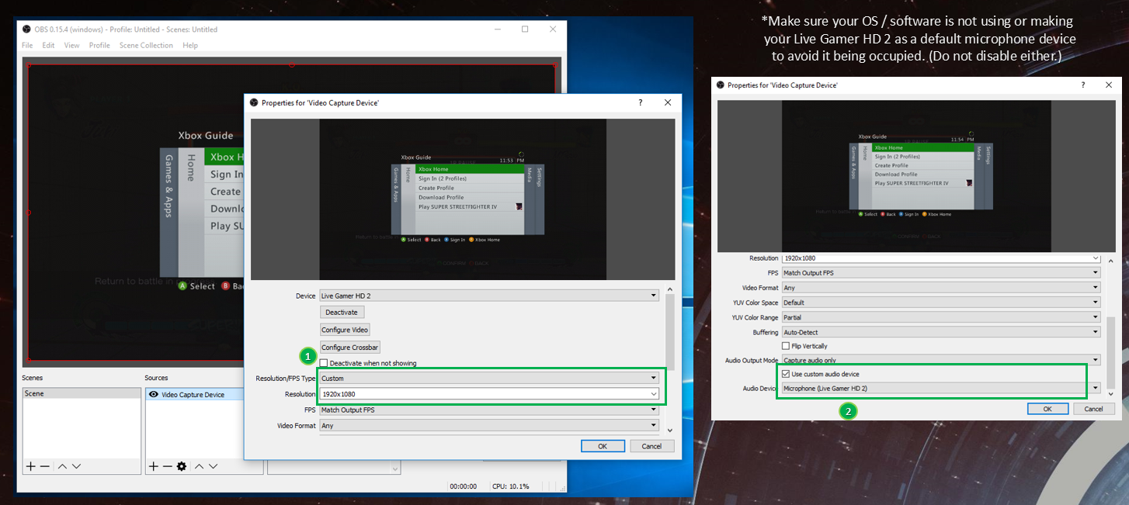Open the YUV Color Space dropdown
The width and height of the screenshot is (1129, 505).
[940, 303]
